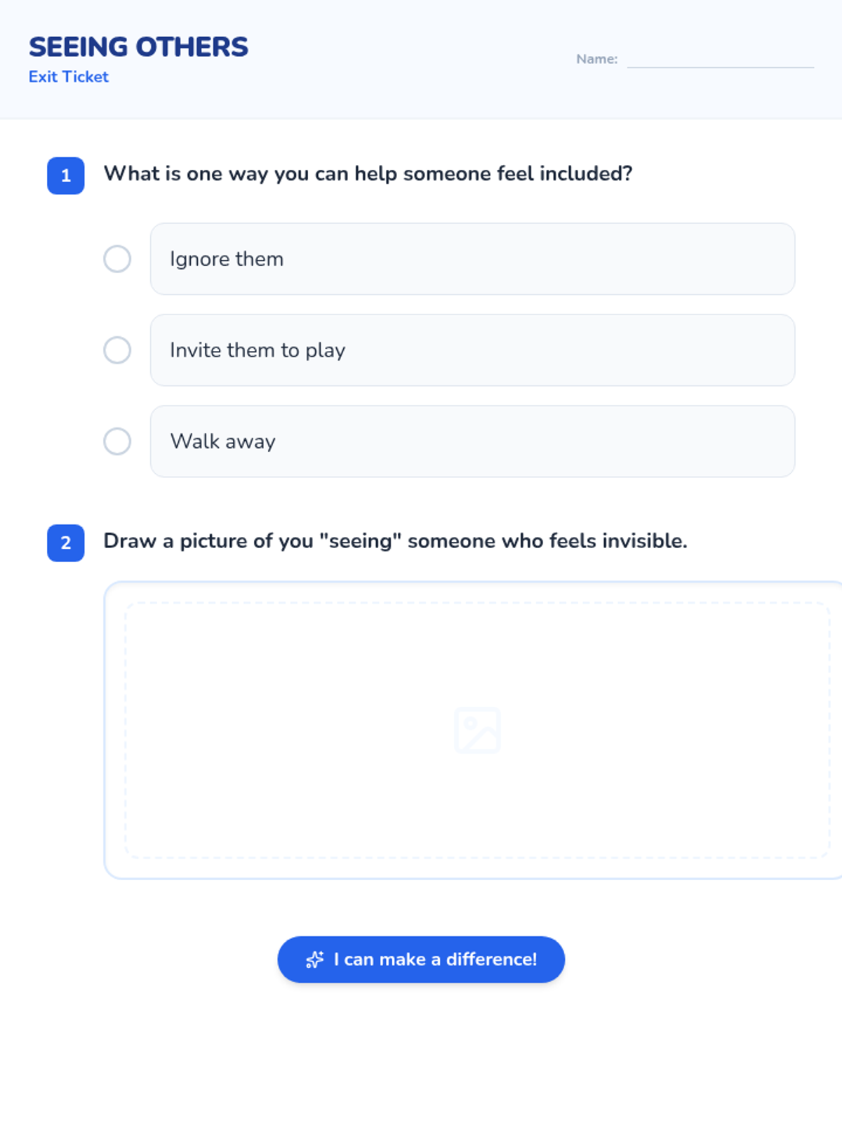Click the "Walk away" answer box

[472, 441]
